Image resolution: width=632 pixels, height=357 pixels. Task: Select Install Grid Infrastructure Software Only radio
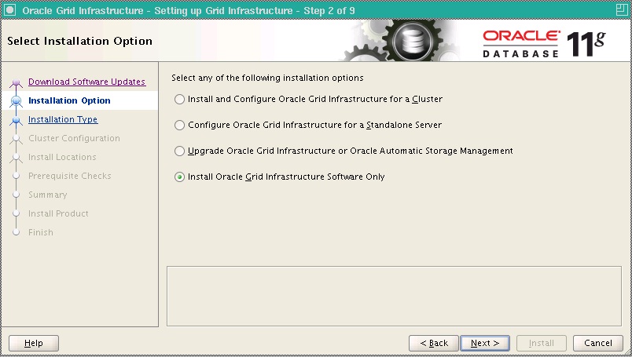pyautogui.click(x=179, y=177)
